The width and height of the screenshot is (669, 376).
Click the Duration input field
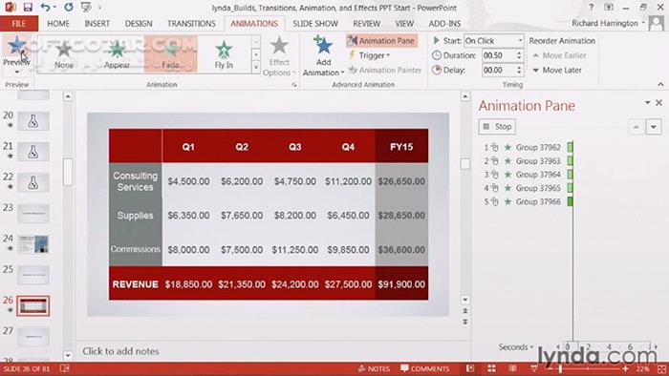pyautogui.click(x=498, y=55)
